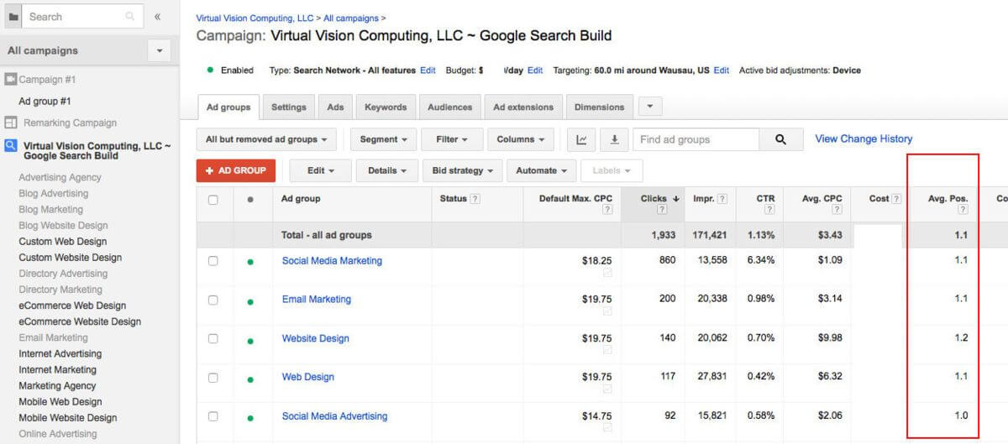Click the red + AD GROUP button
The height and width of the screenshot is (444, 1008).
(236, 170)
